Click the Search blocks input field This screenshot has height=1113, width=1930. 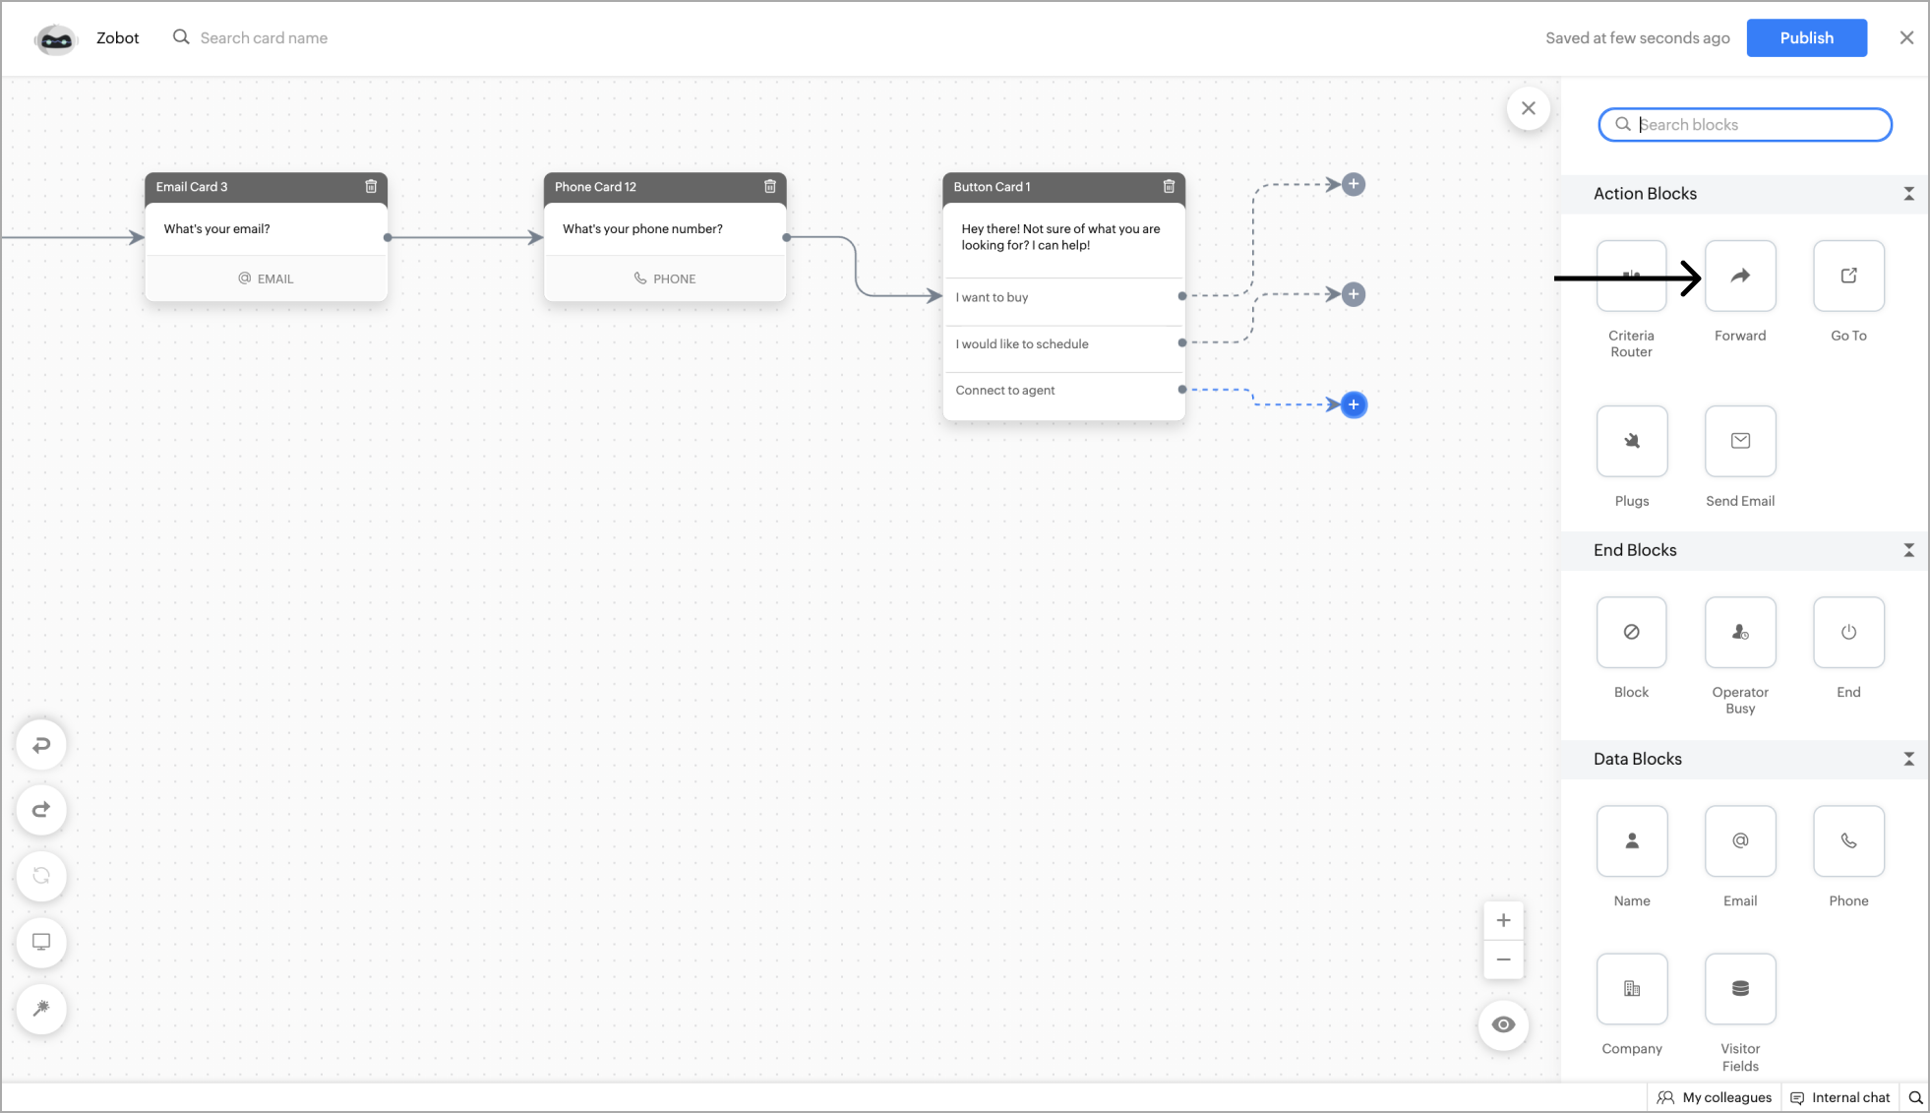[x=1745, y=125]
